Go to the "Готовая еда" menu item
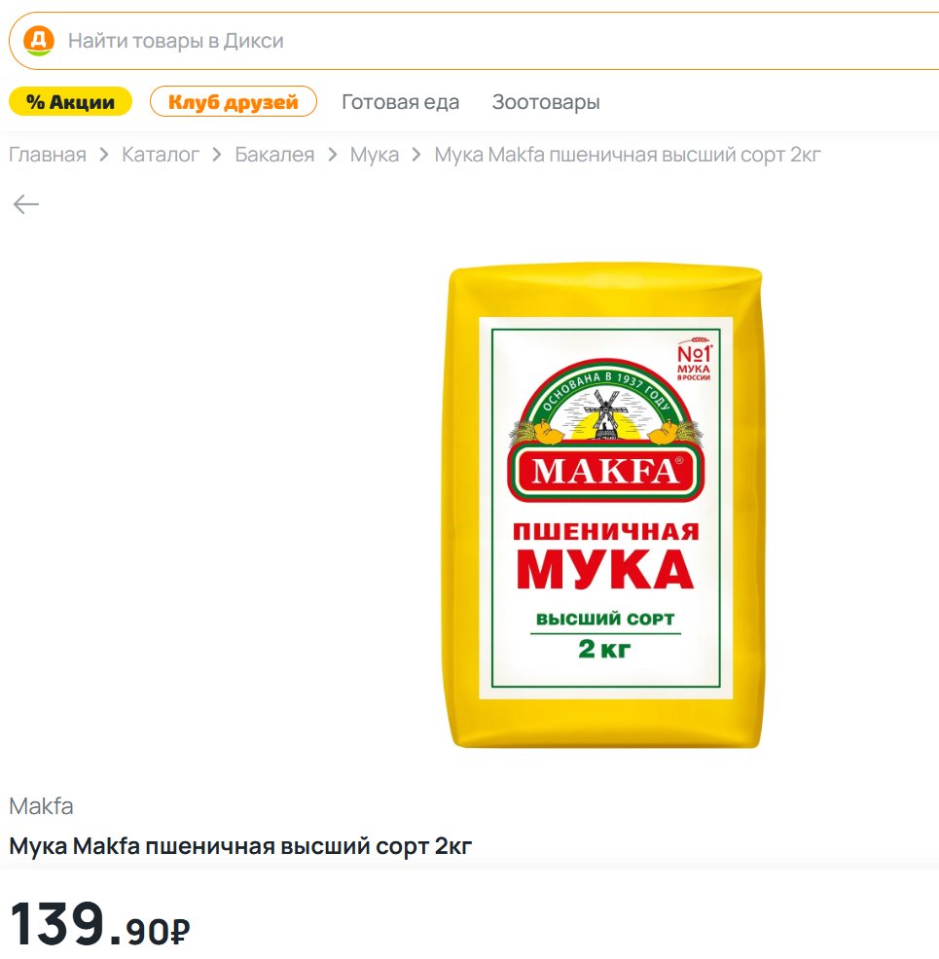939x959 pixels. pos(400,102)
